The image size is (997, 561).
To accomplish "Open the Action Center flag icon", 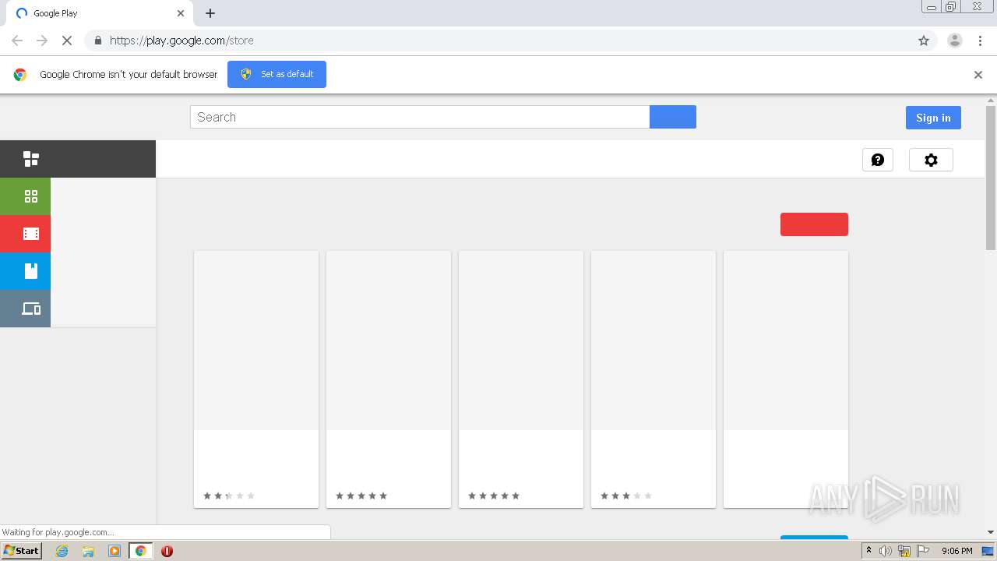I will 923,551.
